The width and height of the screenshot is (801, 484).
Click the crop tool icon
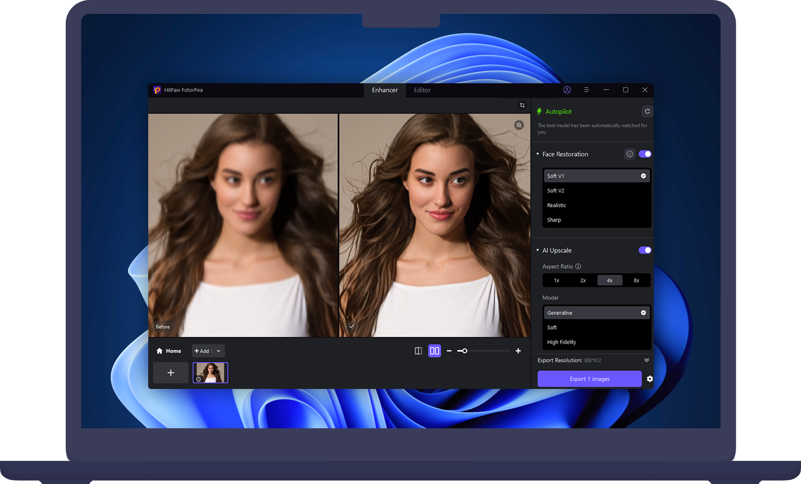522,105
